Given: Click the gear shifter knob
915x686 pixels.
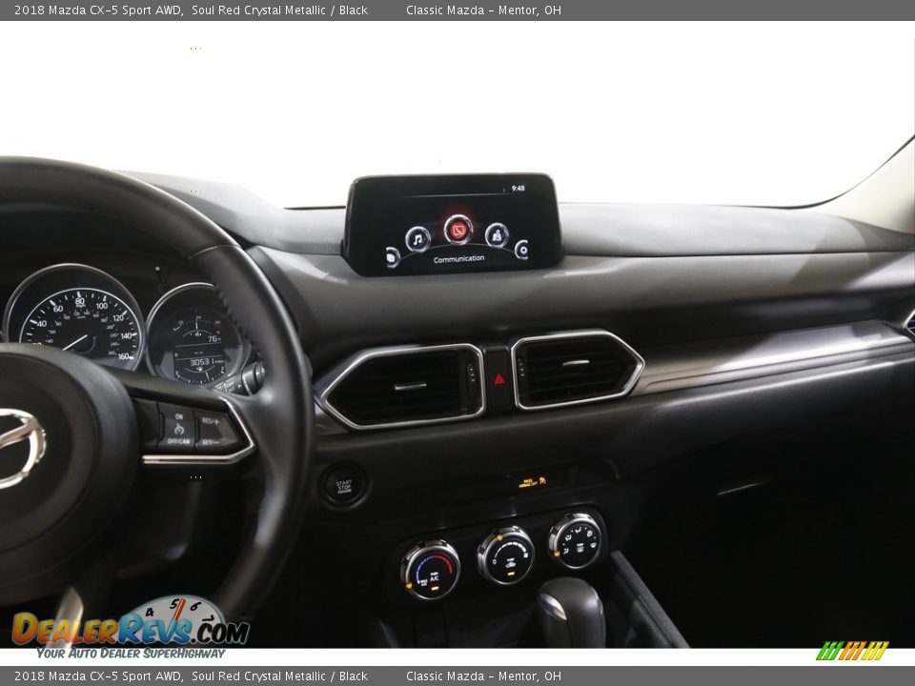Looking at the screenshot, I should [569, 610].
